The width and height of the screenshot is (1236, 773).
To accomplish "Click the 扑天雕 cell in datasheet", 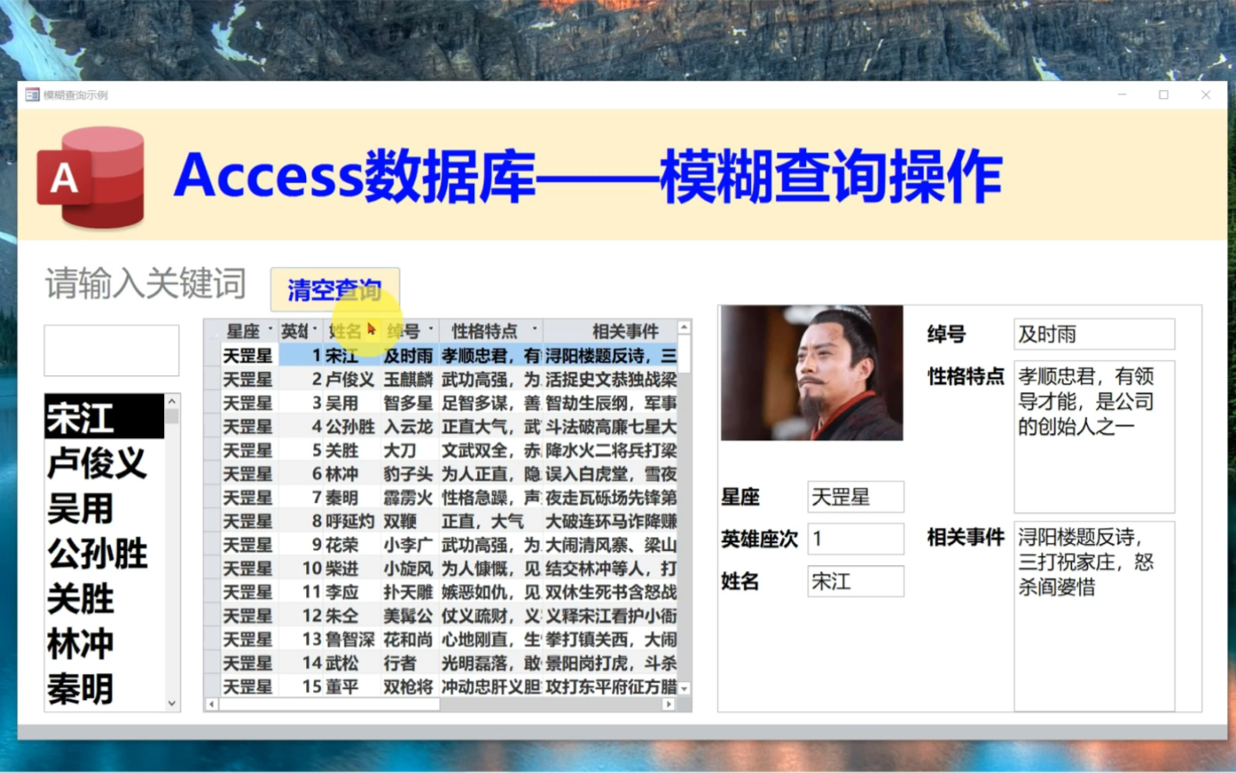I will tap(409, 592).
